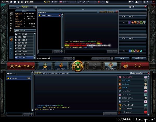
Task: Select the GafeIceJePan whisper tab
Action: coord(50,15)
